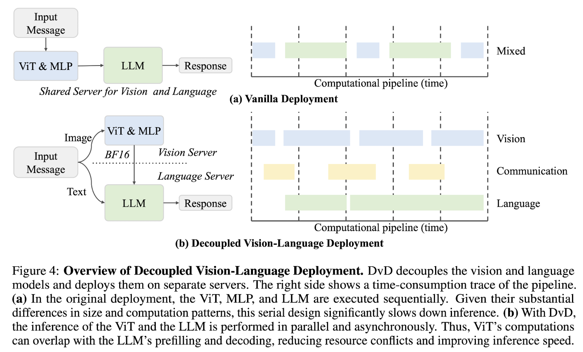Click the Response box in the Decoupled diagram
The height and width of the screenshot is (352, 583).
205,203
